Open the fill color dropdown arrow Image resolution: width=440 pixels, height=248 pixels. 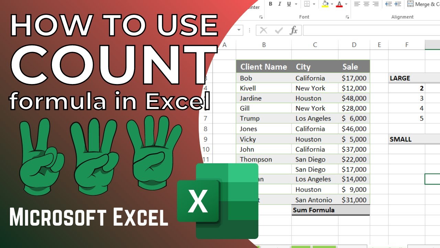tap(332, 4)
